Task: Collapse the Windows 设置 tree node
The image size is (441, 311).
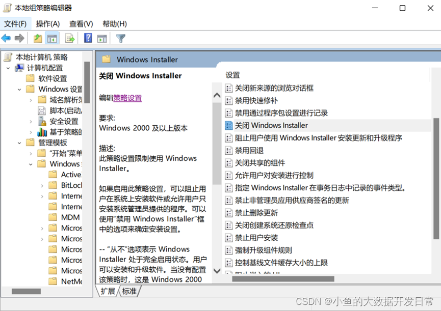Action: 19,90
